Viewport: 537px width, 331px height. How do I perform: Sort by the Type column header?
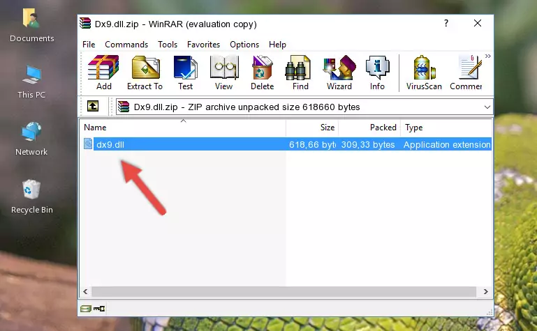(447, 128)
